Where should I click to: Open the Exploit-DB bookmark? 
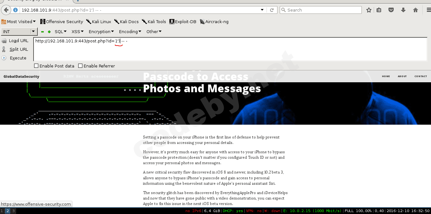tap(182, 22)
